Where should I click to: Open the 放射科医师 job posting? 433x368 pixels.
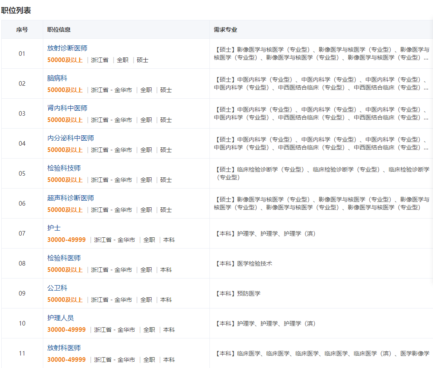point(64,348)
